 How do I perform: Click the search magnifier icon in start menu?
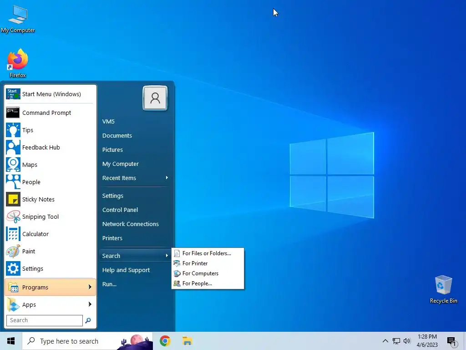tap(88, 320)
